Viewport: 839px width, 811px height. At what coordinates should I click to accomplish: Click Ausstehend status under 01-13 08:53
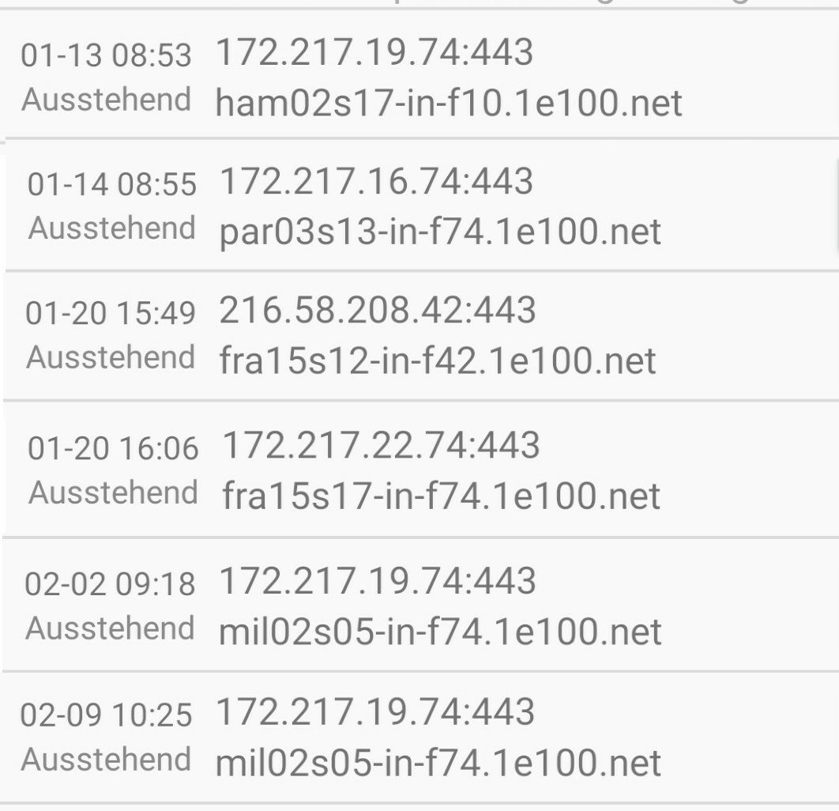(x=106, y=100)
